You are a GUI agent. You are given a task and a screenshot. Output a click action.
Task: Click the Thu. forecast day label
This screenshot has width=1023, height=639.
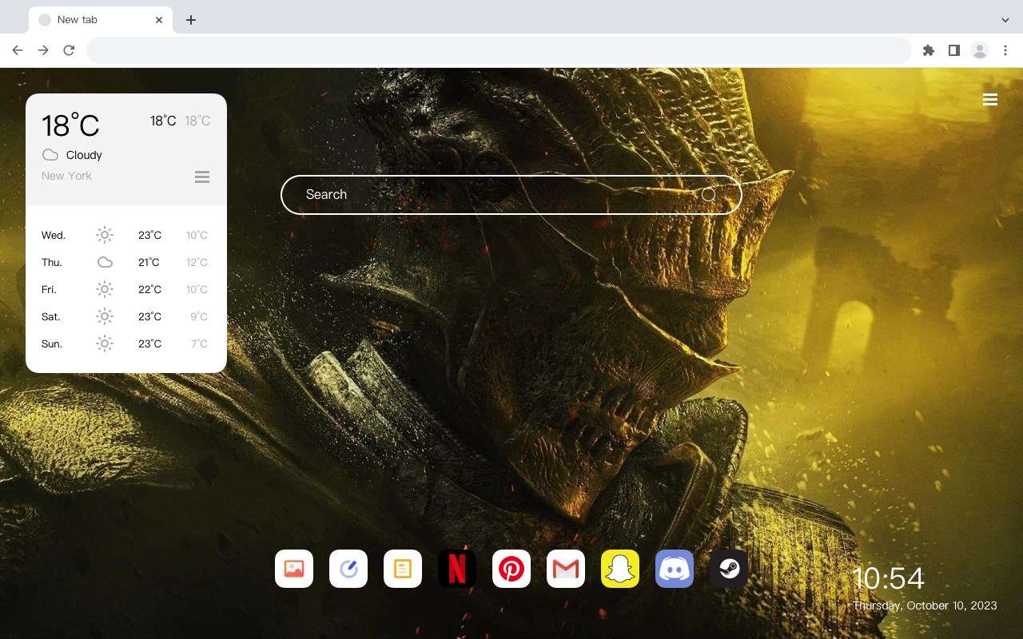click(52, 262)
